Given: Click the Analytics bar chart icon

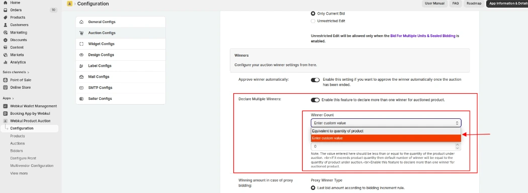Looking at the screenshot, I should pos(6,62).
